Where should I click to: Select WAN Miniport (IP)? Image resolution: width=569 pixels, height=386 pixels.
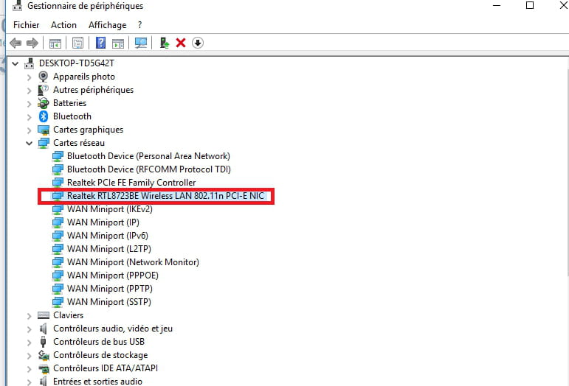[x=103, y=222]
